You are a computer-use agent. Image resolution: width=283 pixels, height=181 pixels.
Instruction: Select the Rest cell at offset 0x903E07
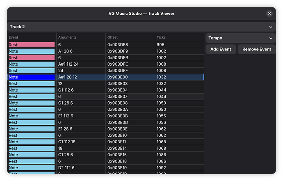pos(32,96)
